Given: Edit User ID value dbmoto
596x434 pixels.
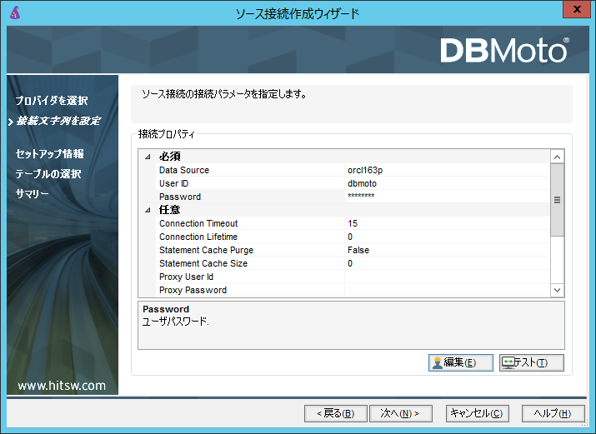Looking at the screenshot, I should (448, 183).
